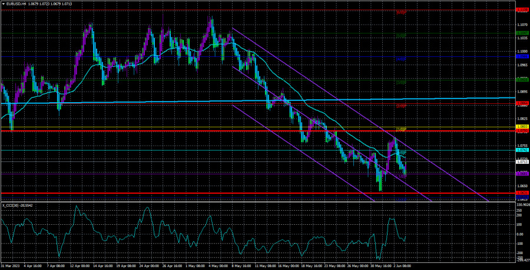530x270 pixels.
Task: Click the 1.0825 price scale value
Action: click(523, 119)
